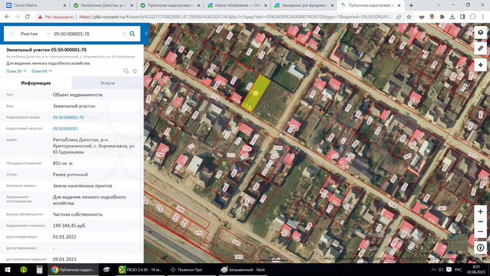Click the compass reset button
Image resolution: width=490 pixels, height=276 pixels.
tap(480, 247)
